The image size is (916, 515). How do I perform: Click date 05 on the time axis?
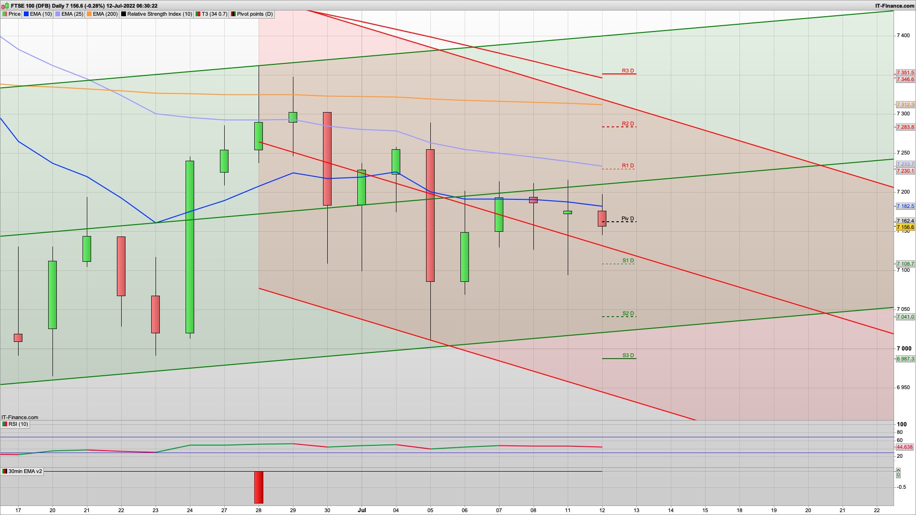[x=430, y=510]
